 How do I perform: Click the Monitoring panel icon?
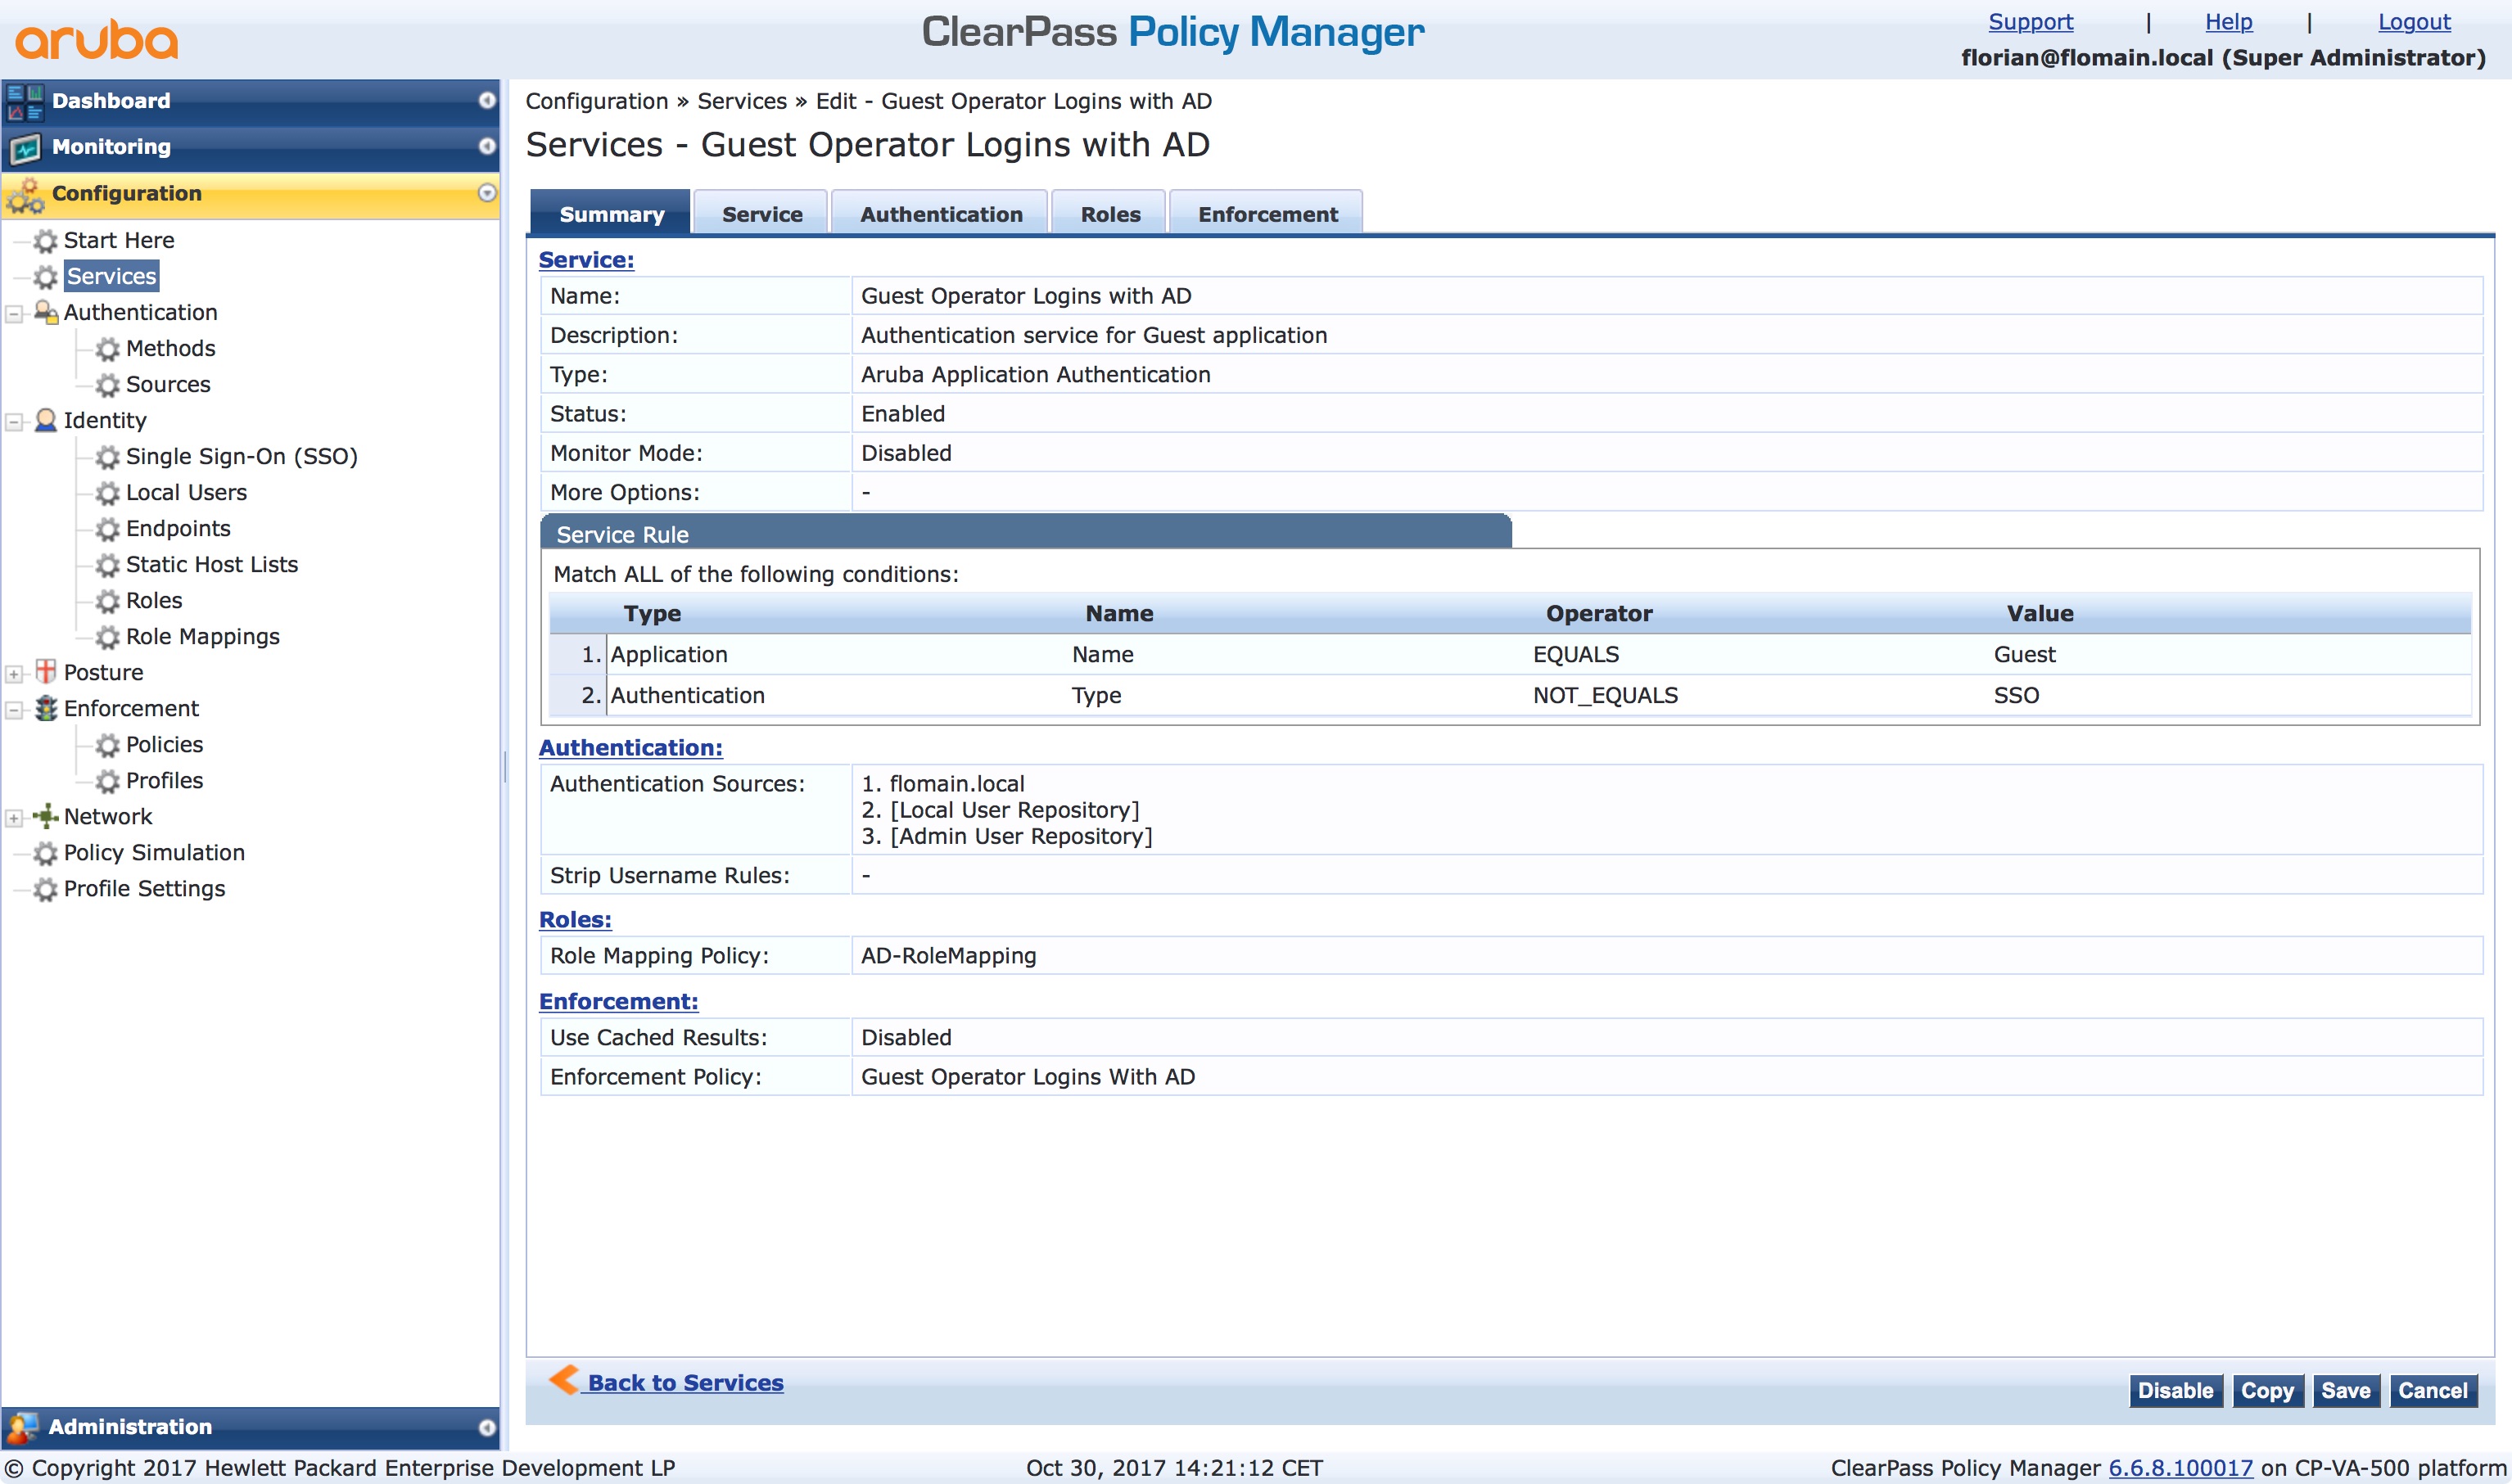[25, 148]
